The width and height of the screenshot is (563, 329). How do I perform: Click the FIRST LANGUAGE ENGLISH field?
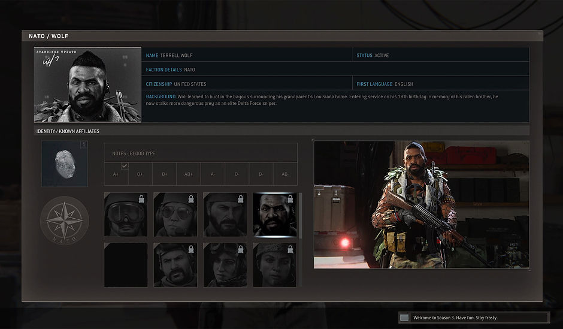(441, 83)
